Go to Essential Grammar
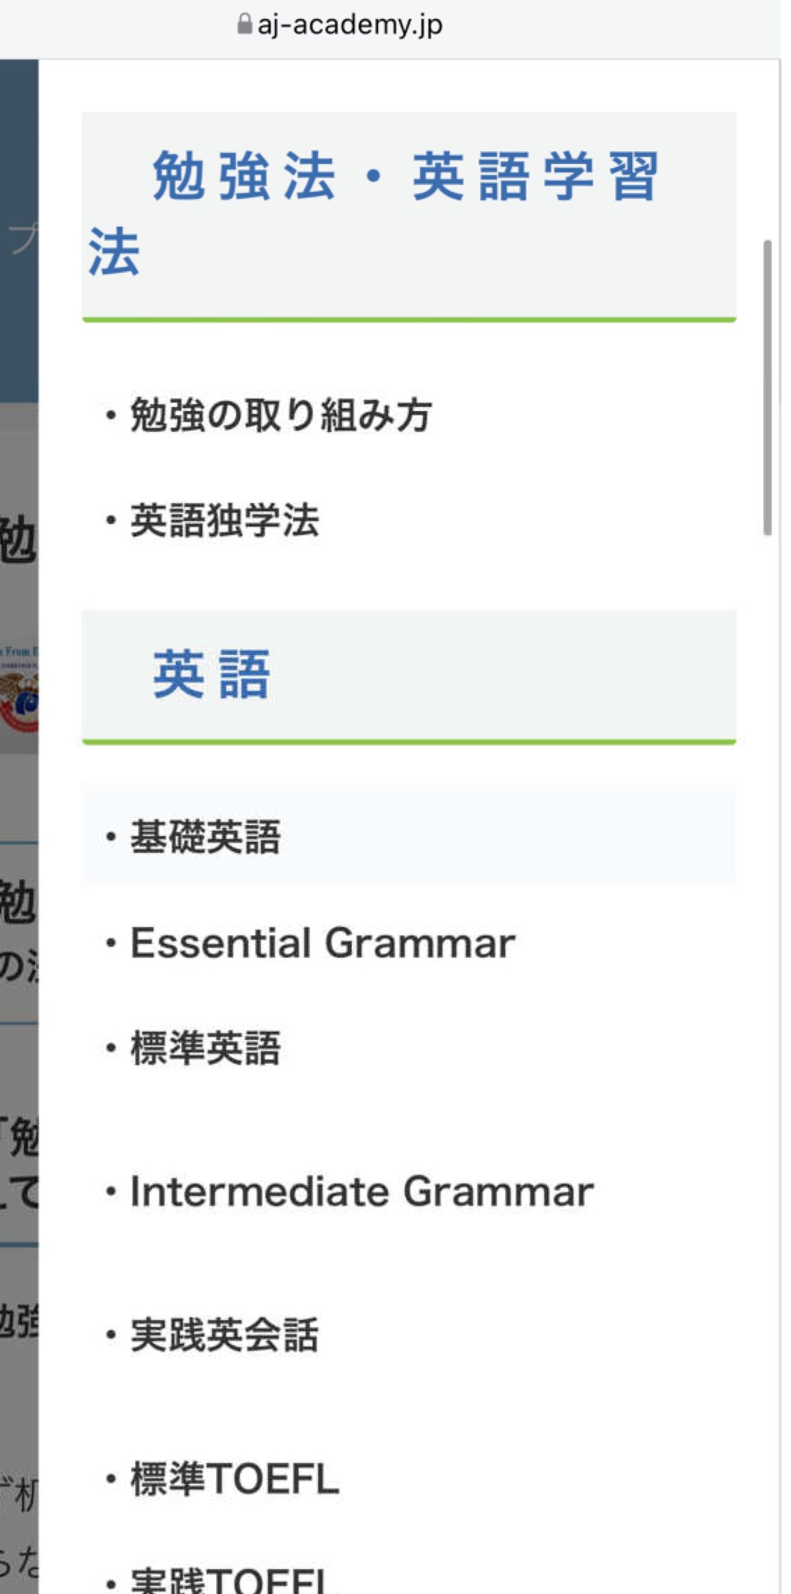Viewport: 791px width, 1594px height. [x=323, y=943]
